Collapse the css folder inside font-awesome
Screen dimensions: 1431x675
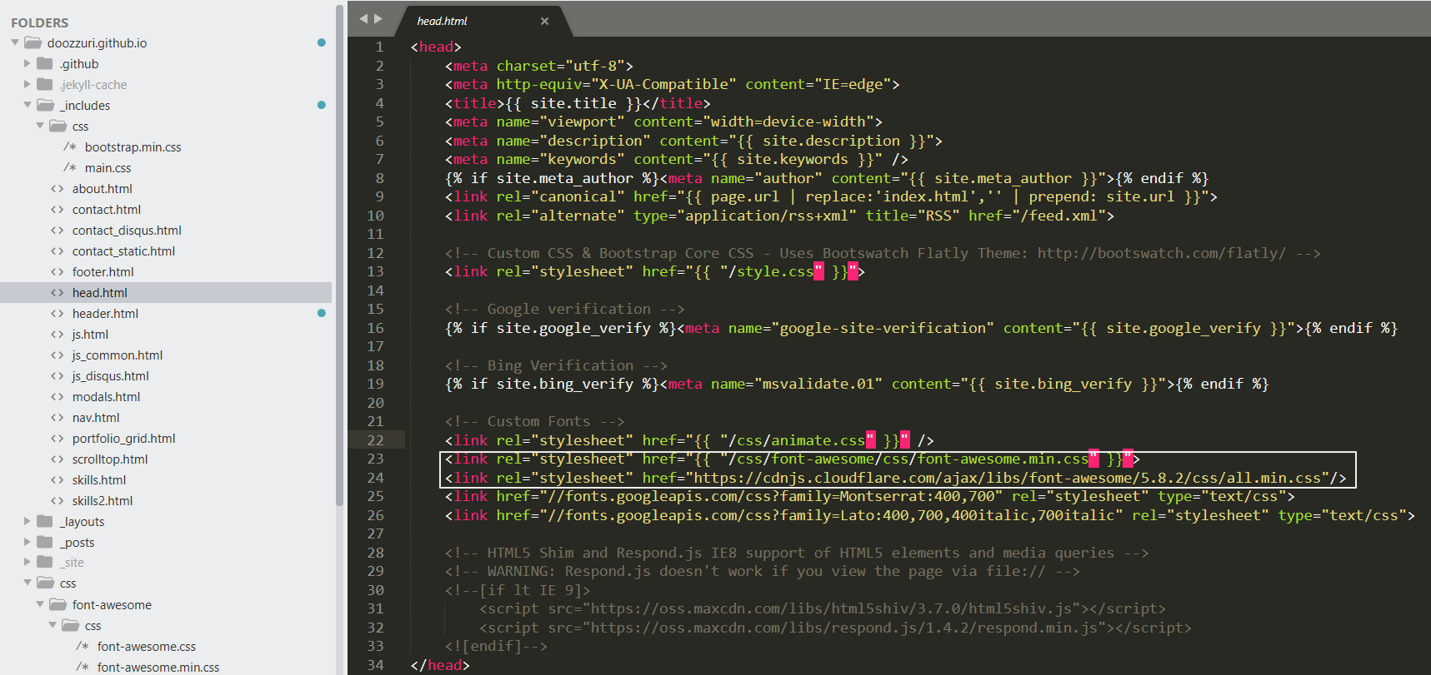point(53,625)
